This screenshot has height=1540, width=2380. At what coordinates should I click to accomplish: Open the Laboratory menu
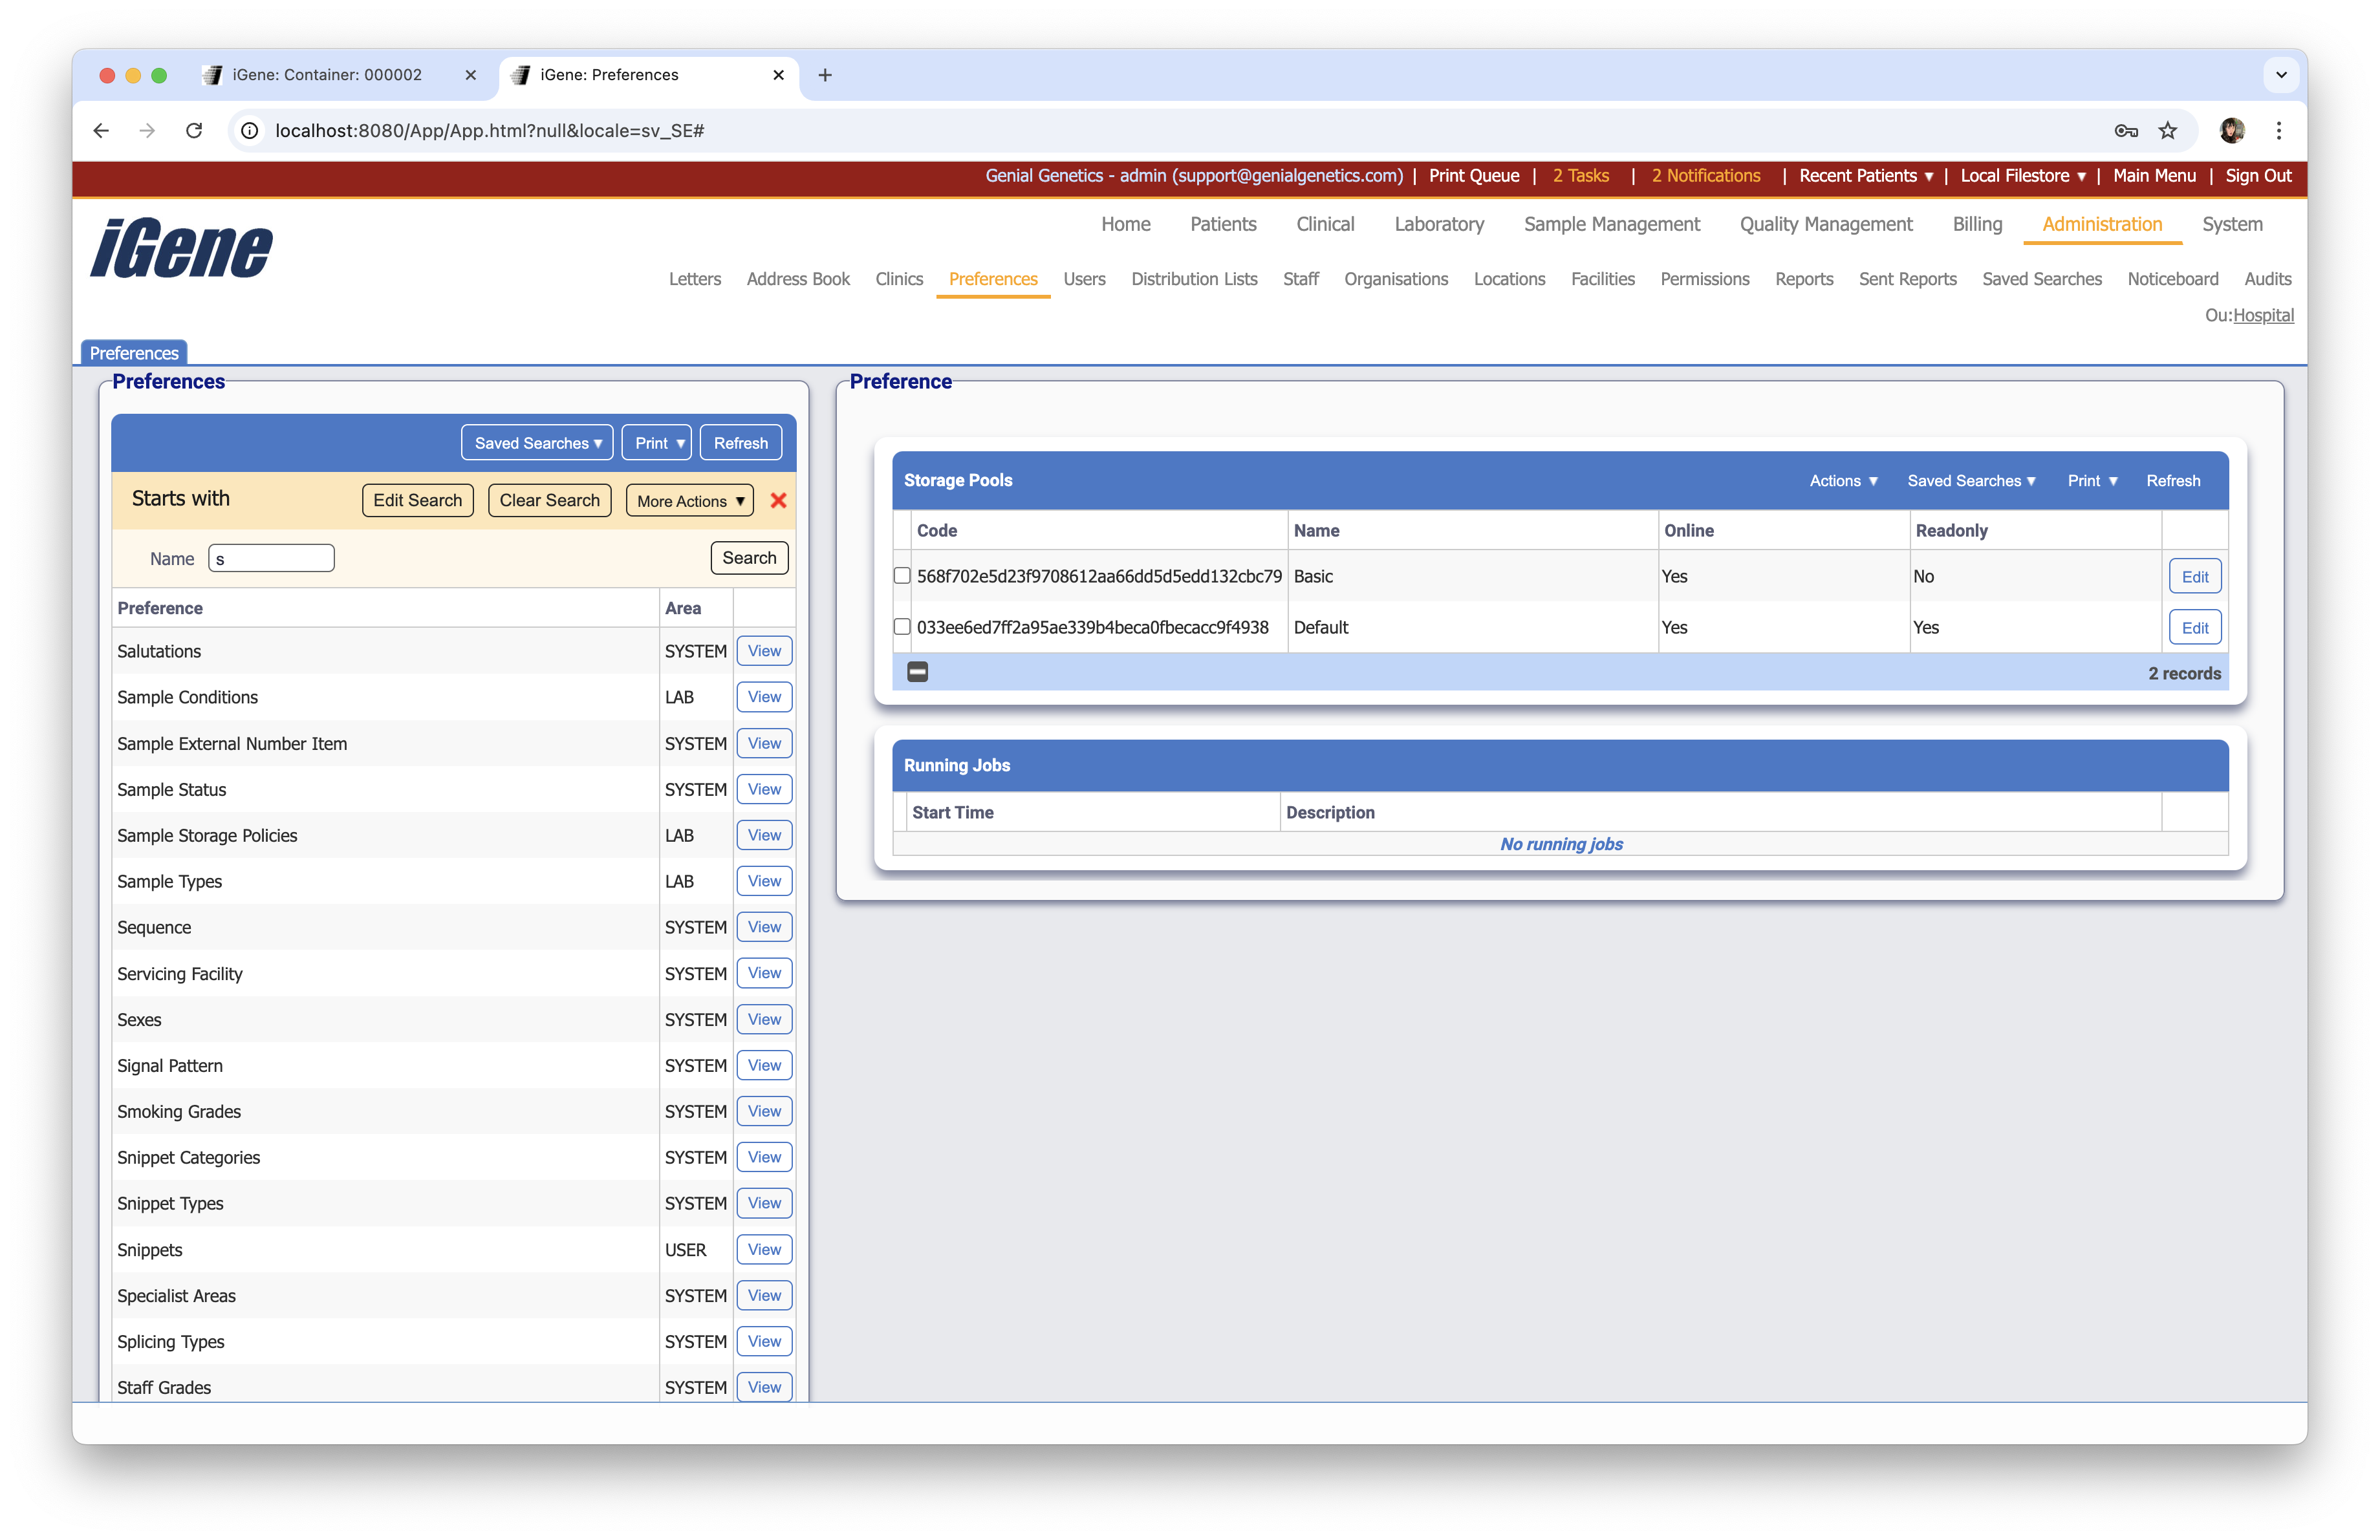tap(1438, 224)
